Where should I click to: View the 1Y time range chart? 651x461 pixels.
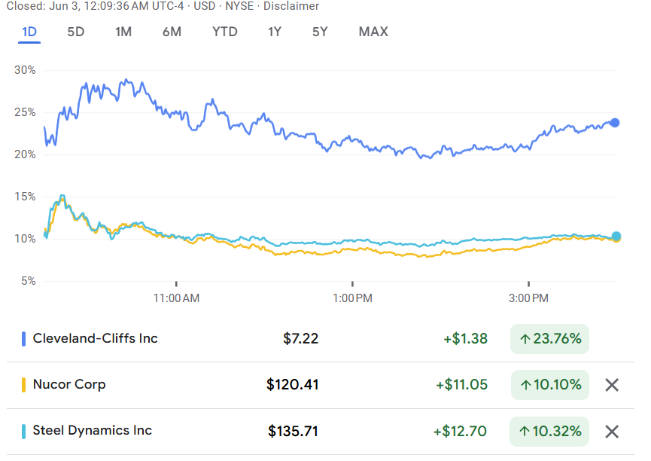(275, 32)
